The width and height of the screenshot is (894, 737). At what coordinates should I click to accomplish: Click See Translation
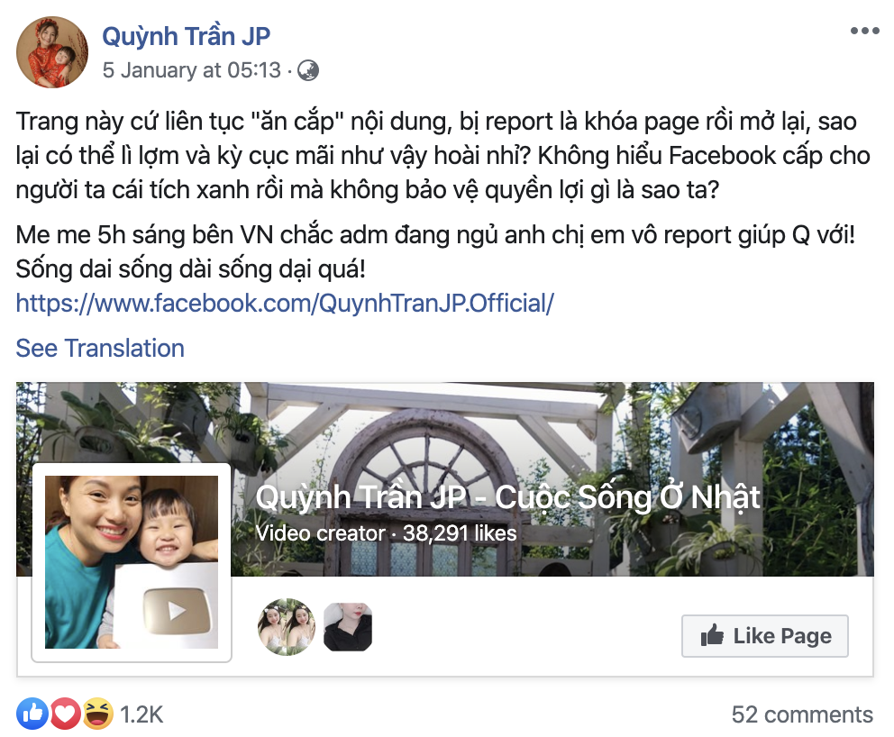coord(100,349)
